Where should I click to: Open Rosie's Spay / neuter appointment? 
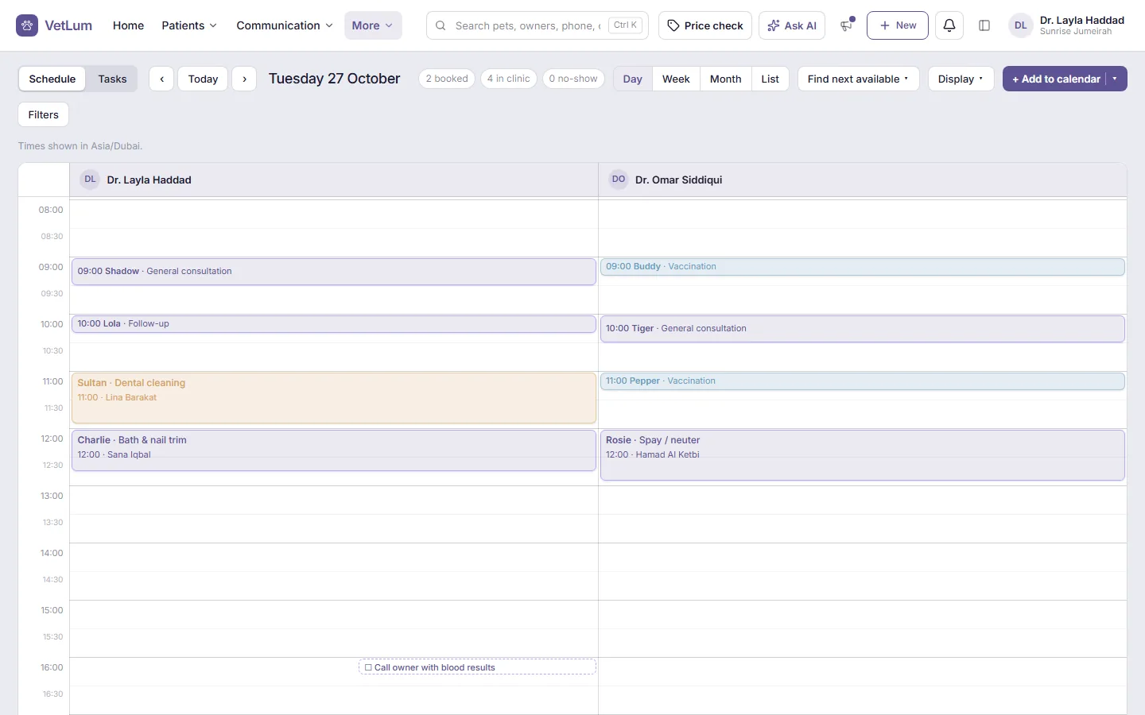click(x=863, y=455)
